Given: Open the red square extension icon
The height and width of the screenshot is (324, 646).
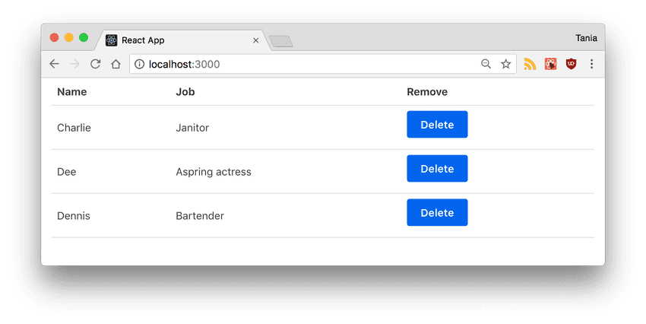Looking at the screenshot, I should [550, 64].
